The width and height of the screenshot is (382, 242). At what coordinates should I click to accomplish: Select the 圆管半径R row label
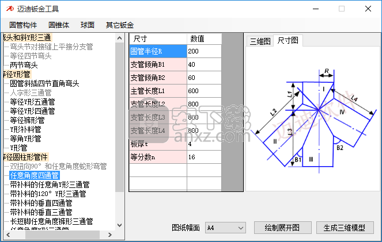[x=158, y=51]
